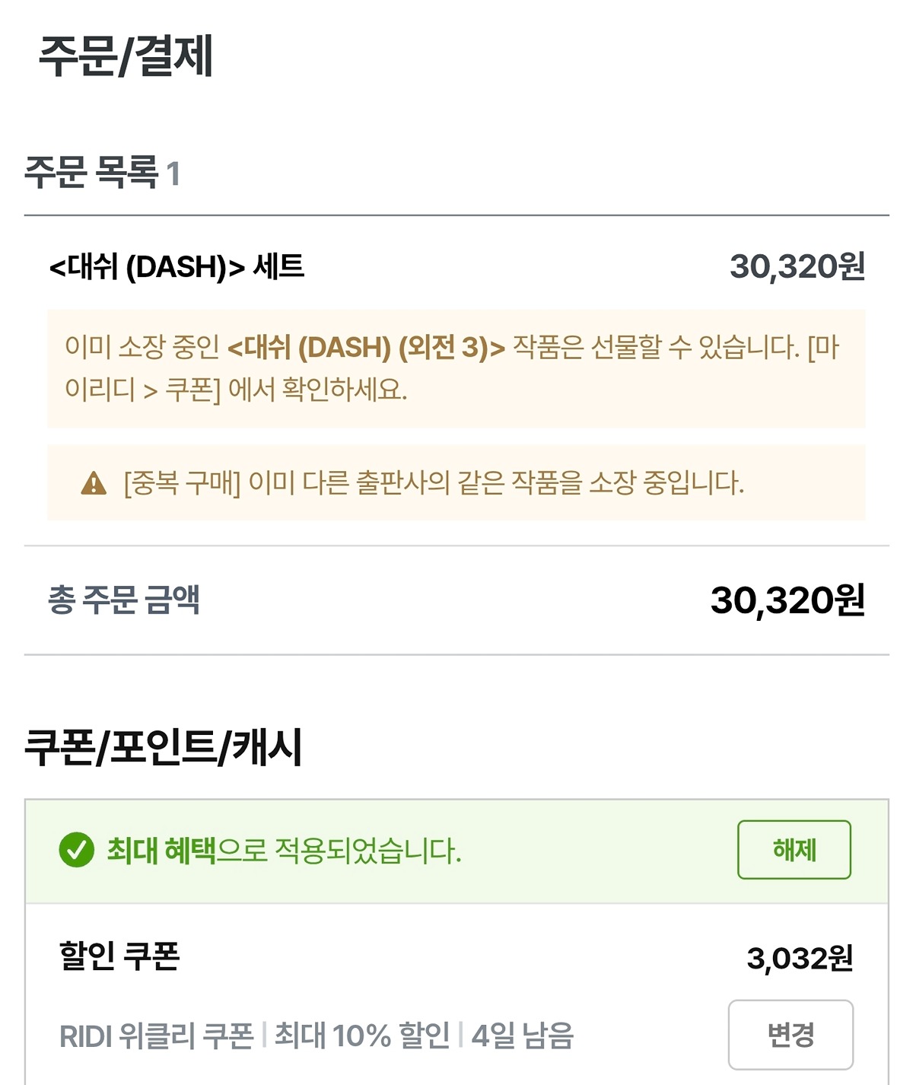Click the 최대 혜택 applied message

tap(283, 849)
